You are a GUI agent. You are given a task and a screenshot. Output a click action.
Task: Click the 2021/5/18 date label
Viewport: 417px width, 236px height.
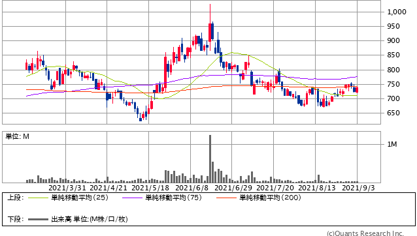tap(150, 188)
